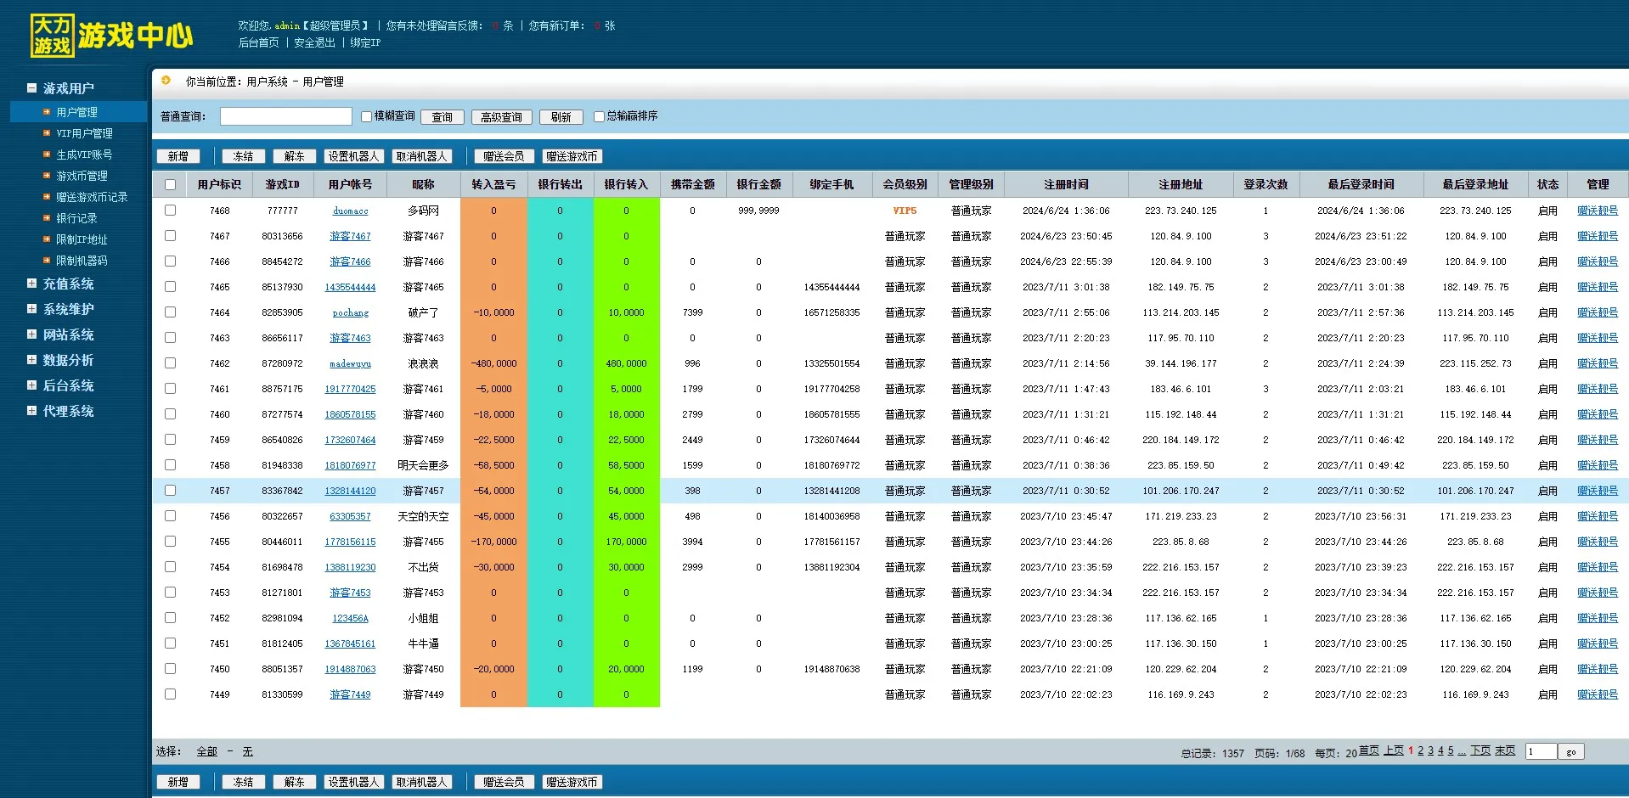Click the icon beside 生成VIP账号
The image size is (1629, 798).
47,155
